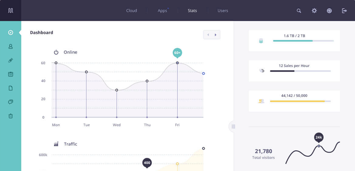Click the 24k tooltip on visitors chart
Screen dimensions: 355x171
point(319,138)
